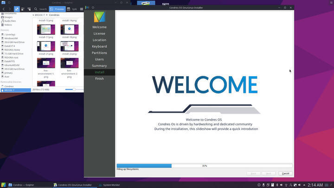Click pin icon in installer title bar
Viewport: 334px width, 188px height.
[x=93, y=8]
